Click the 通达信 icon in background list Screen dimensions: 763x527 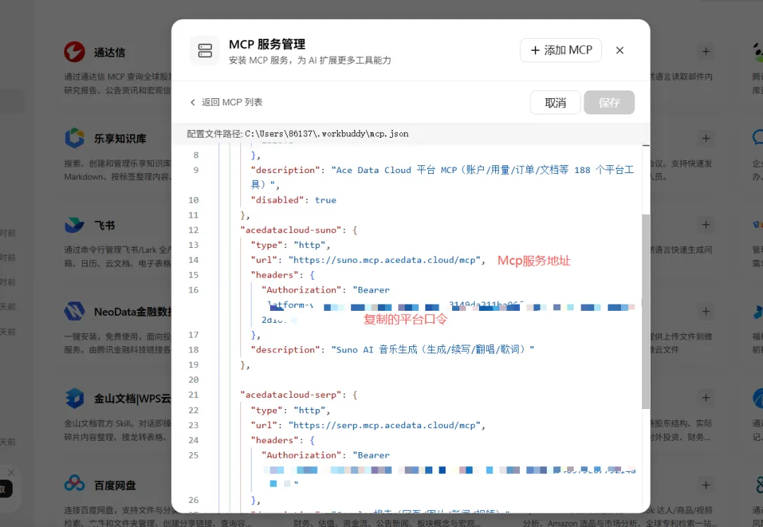pos(74,52)
